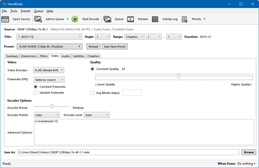The image size is (259, 168).
Task: Click the Constant Quality slider handle
Action: 179,76
